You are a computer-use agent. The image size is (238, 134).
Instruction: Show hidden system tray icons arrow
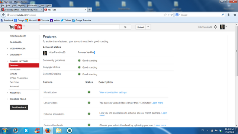208,131
